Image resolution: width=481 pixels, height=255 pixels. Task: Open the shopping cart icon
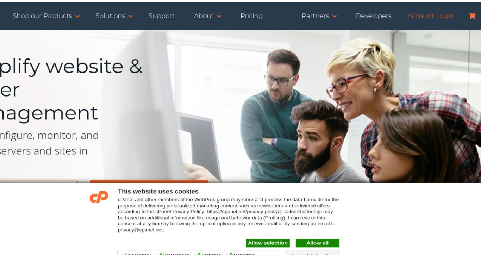471,16
